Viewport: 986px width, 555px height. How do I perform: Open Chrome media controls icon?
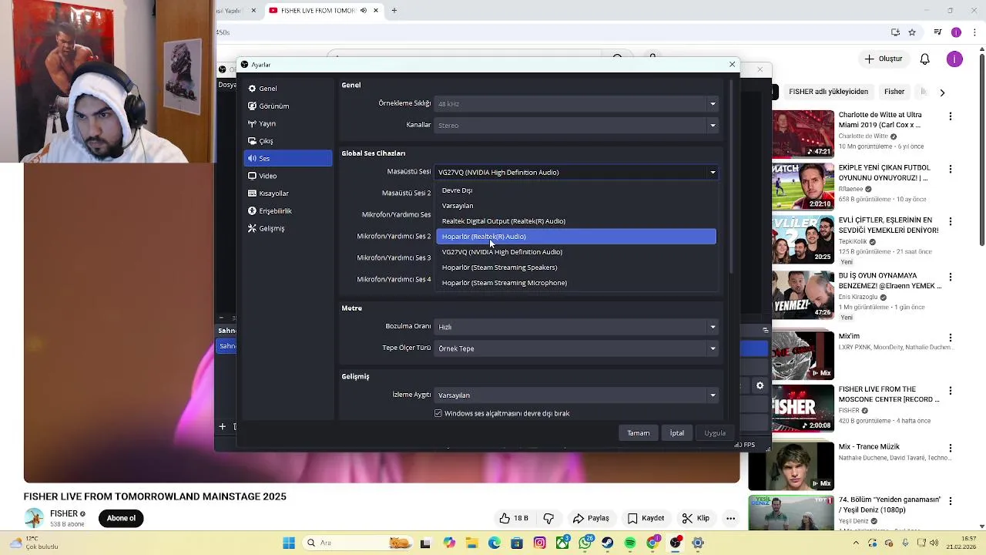[x=937, y=32]
